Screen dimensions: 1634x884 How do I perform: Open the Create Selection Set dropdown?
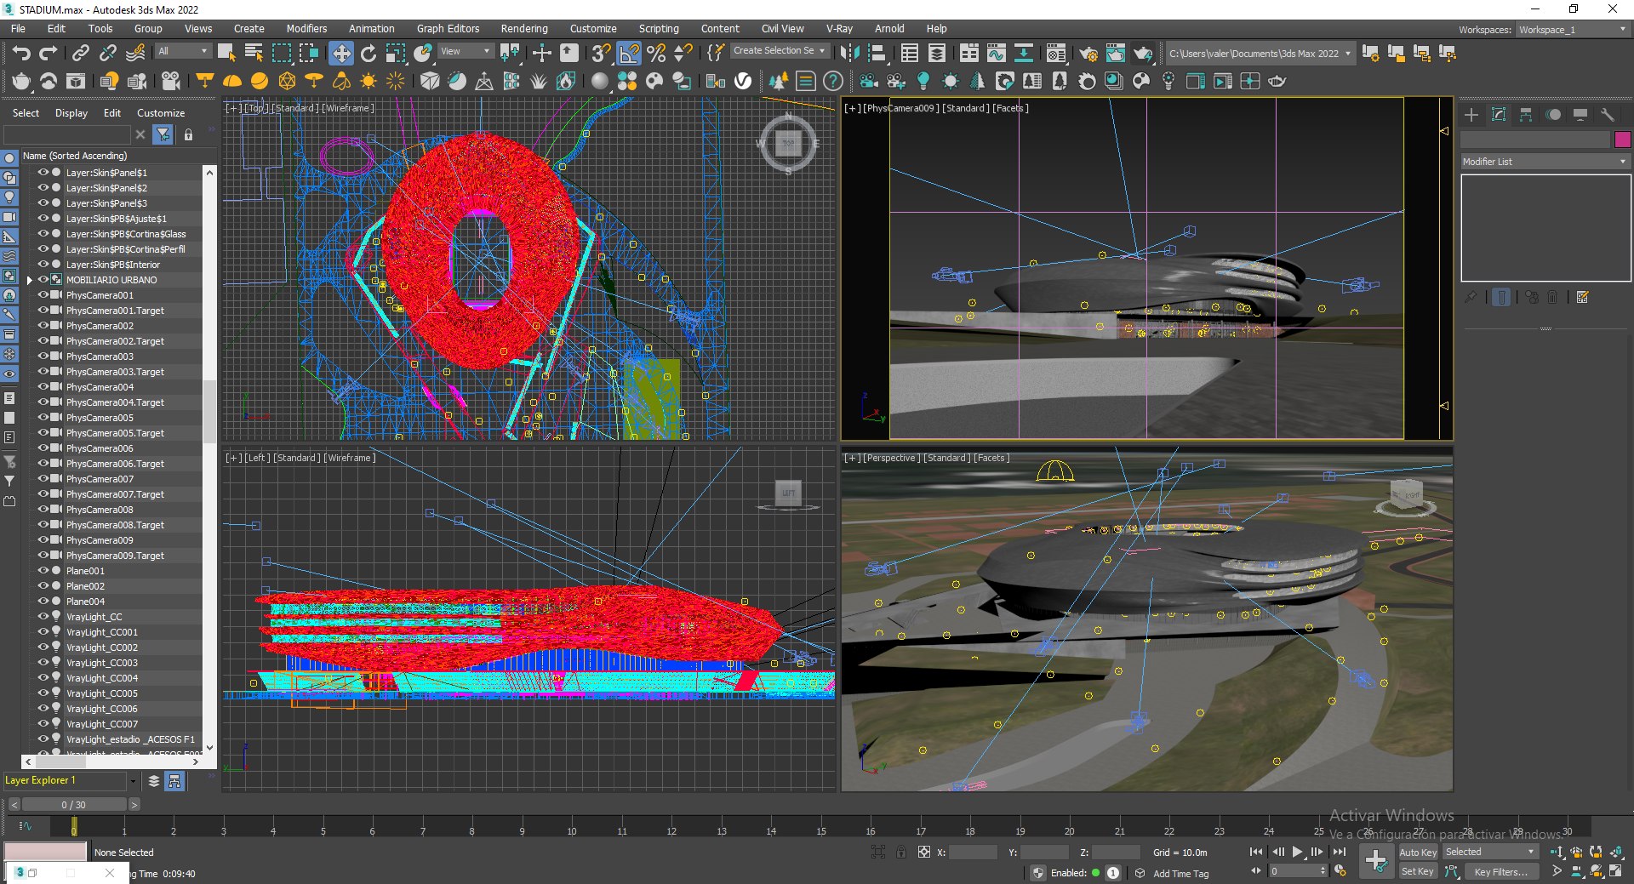pos(779,51)
